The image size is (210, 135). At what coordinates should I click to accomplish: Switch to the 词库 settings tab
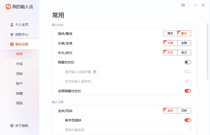19,74
